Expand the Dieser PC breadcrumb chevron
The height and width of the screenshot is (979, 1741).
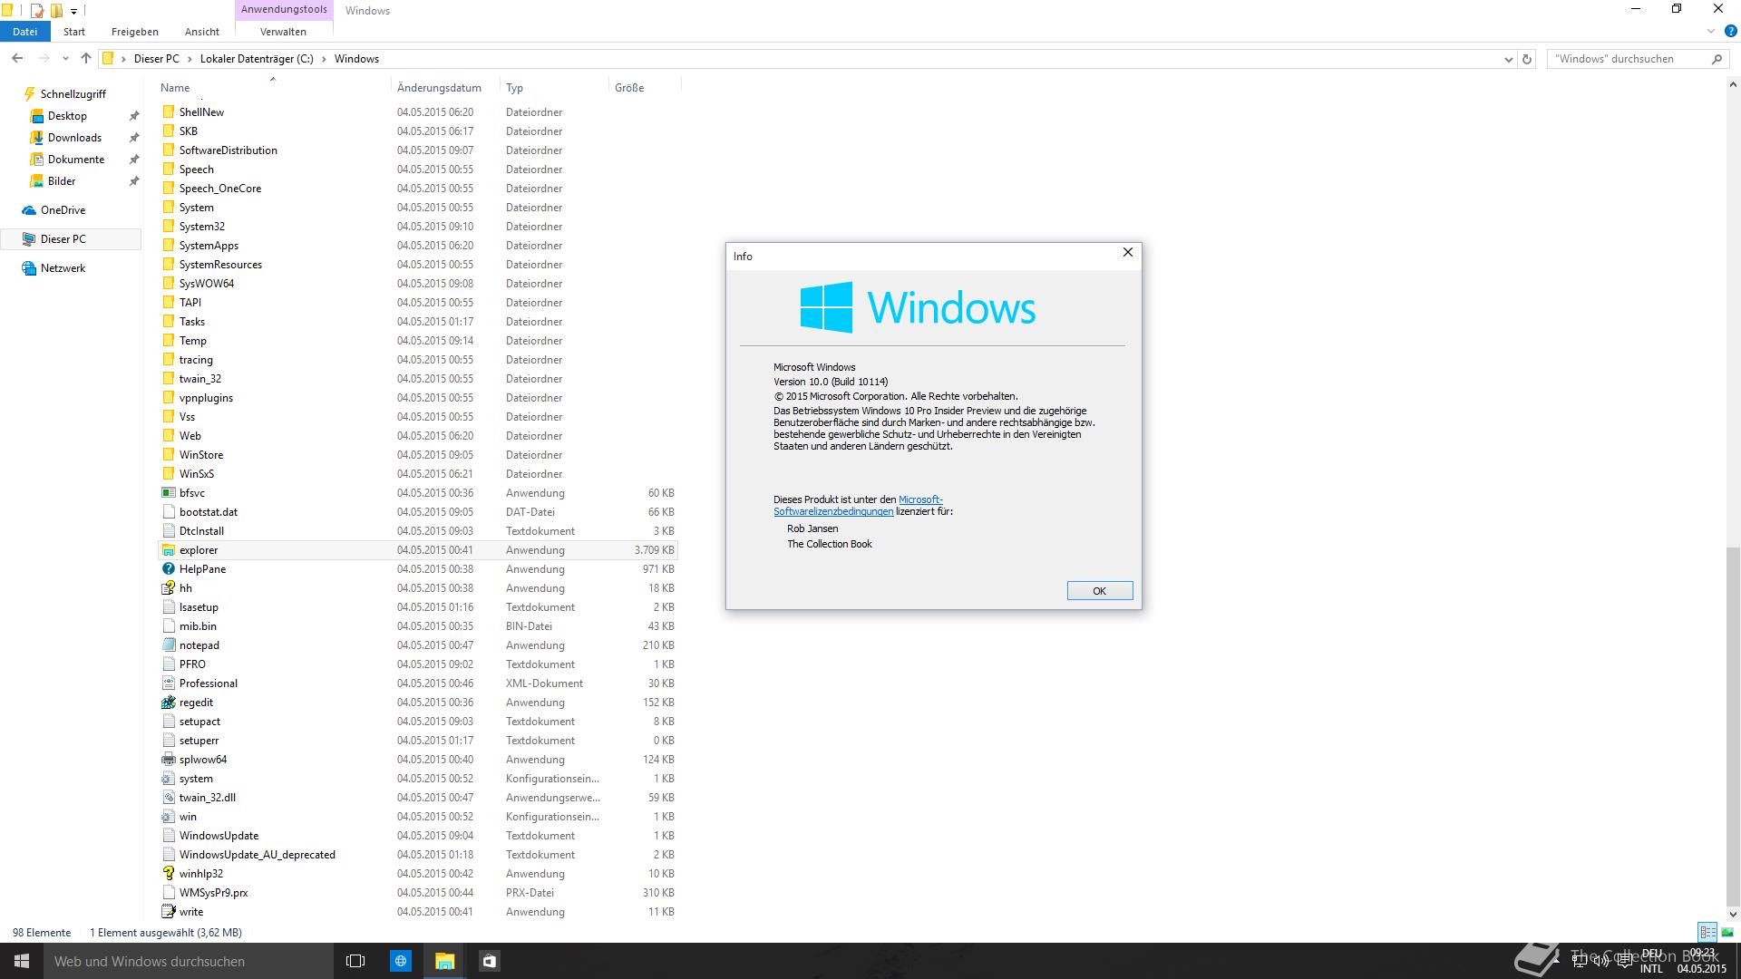(190, 59)
